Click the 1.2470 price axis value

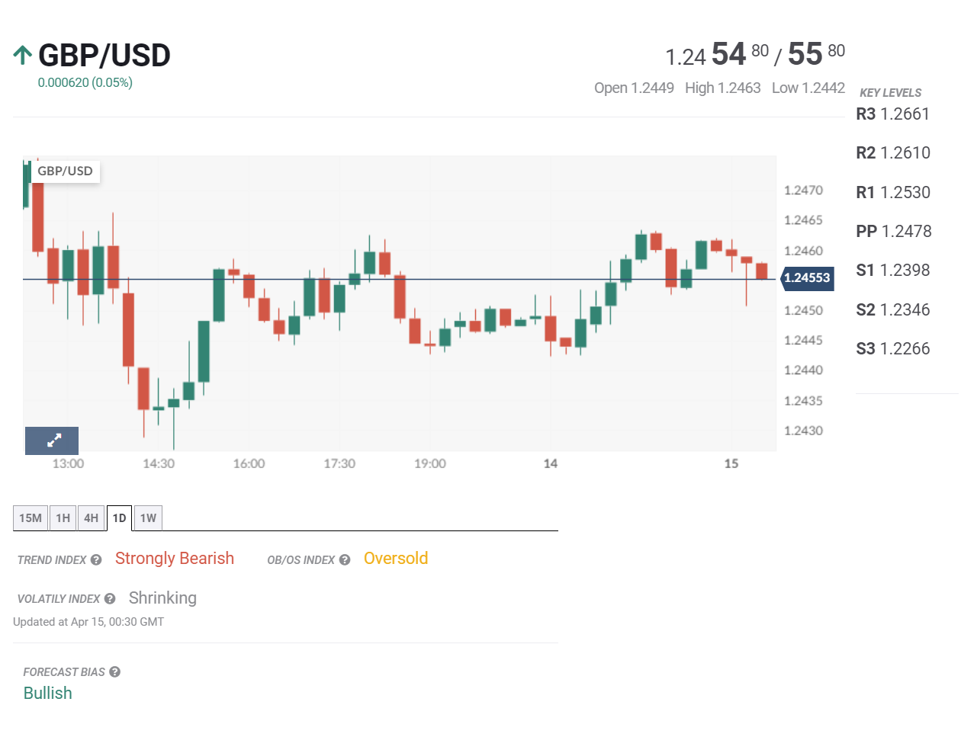pyautogui.click(x=804, y=191)
